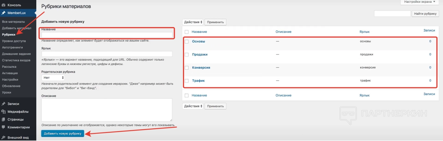Tick the select-all checkbox in table header
The height and width of the screenshot is (141, 443).
pos(187,32)
